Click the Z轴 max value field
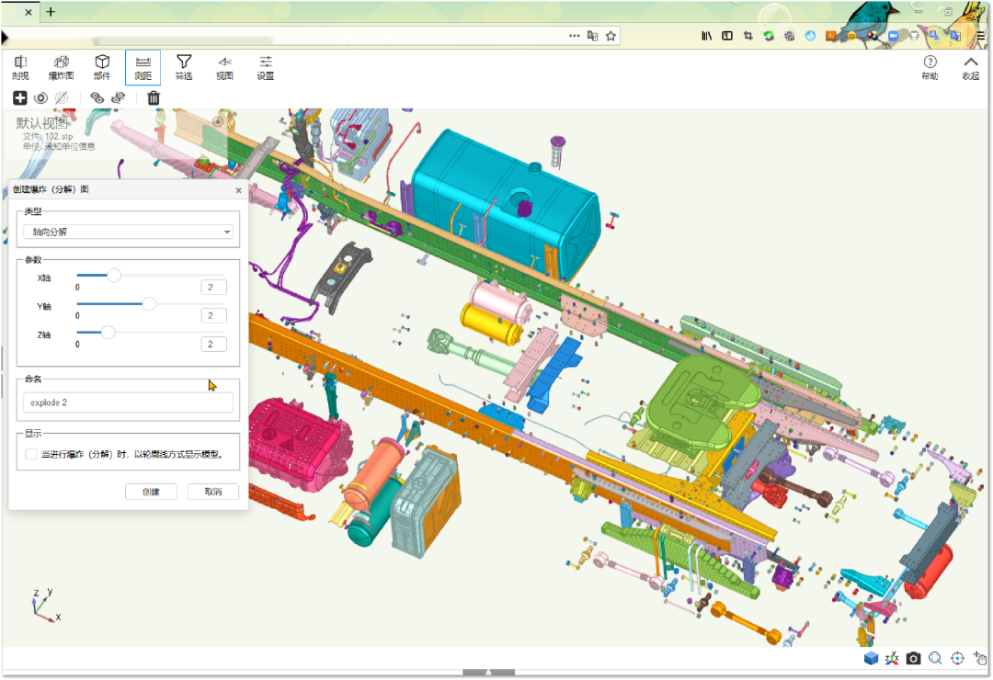Image resolution: width=993 pixels, height=680 pixels. [213, 345]
